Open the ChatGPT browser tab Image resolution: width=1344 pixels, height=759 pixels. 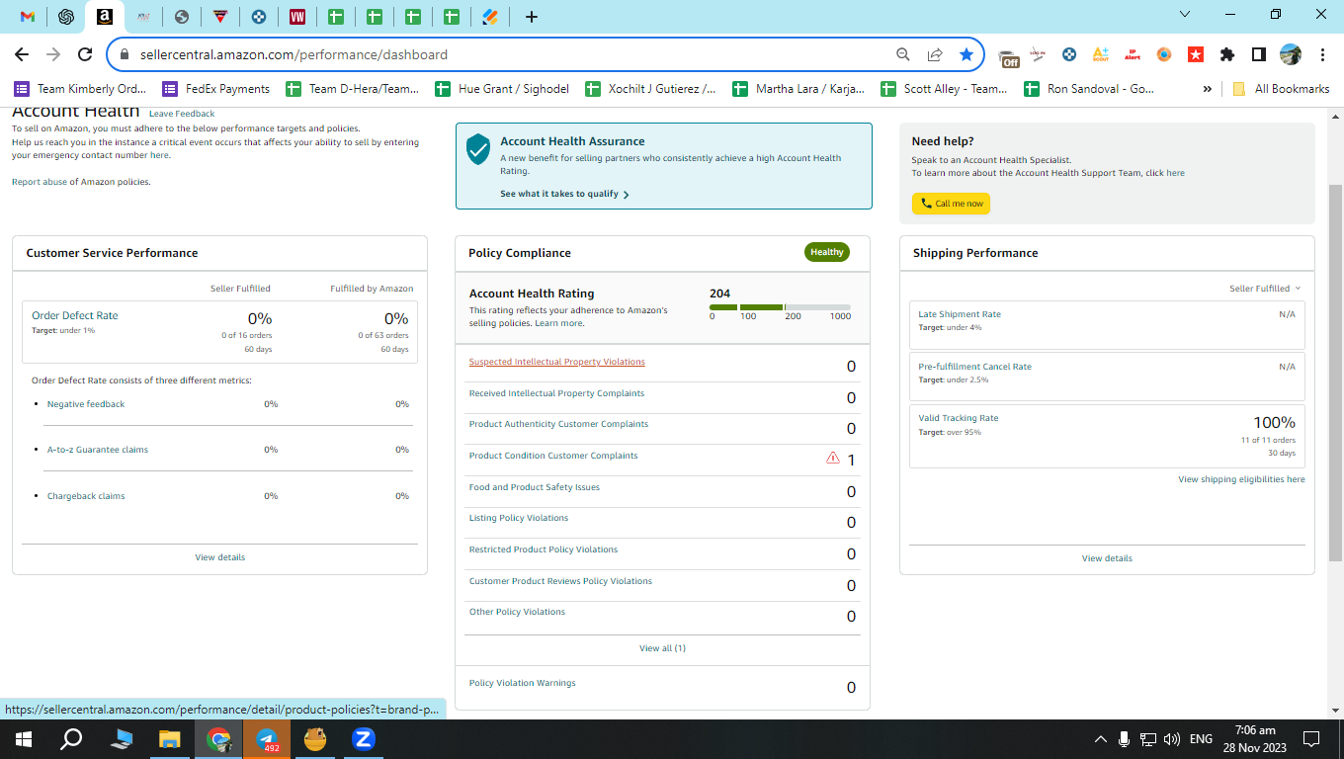coord(66,17)
